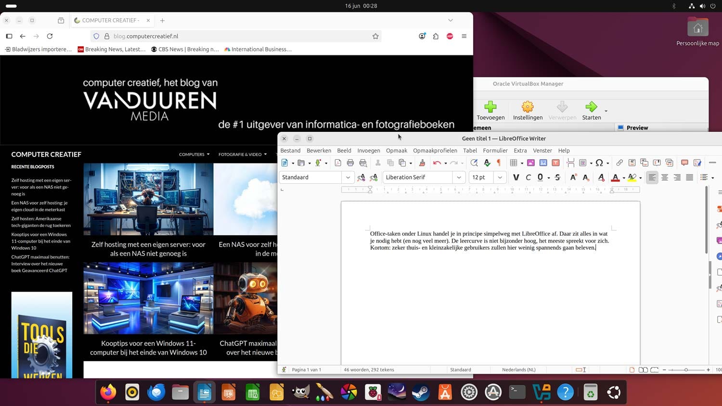Toggle formatting marks (pilcrow) in Writer
This screenshot has height=406, width=722.
click(499, 163)
